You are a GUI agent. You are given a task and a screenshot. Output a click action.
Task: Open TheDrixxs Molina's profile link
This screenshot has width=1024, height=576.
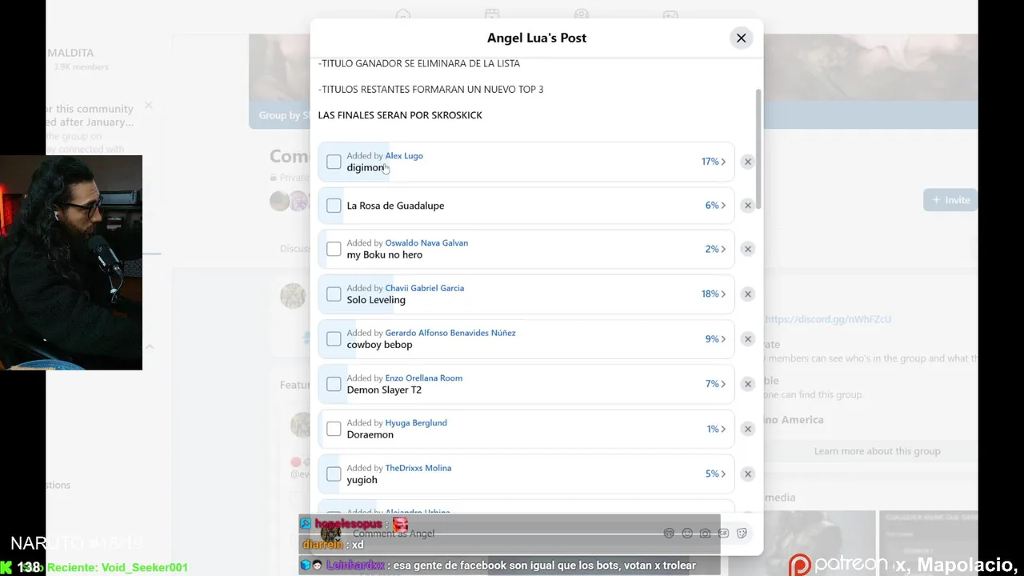[x=418, y=468]
